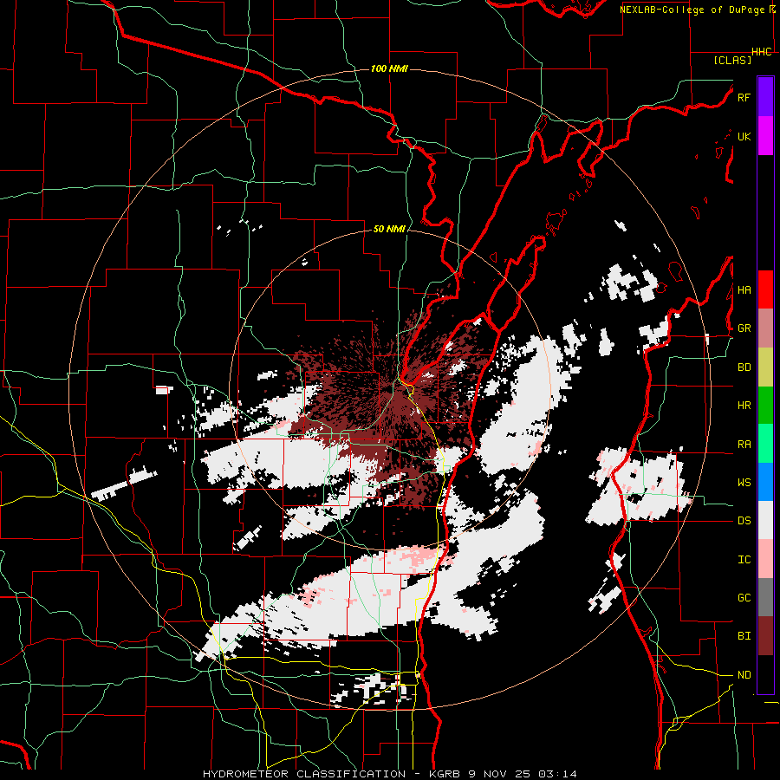The image size is (780, 780).
Task: Click the BD legend label
Action: point(744,367)
